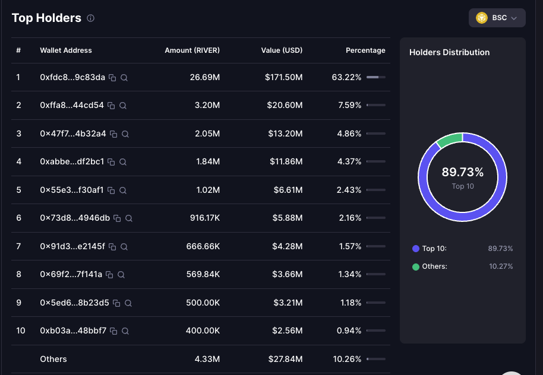Look up 0x5ed6...8b23d5 via magnifier icon

click(128, 303)
